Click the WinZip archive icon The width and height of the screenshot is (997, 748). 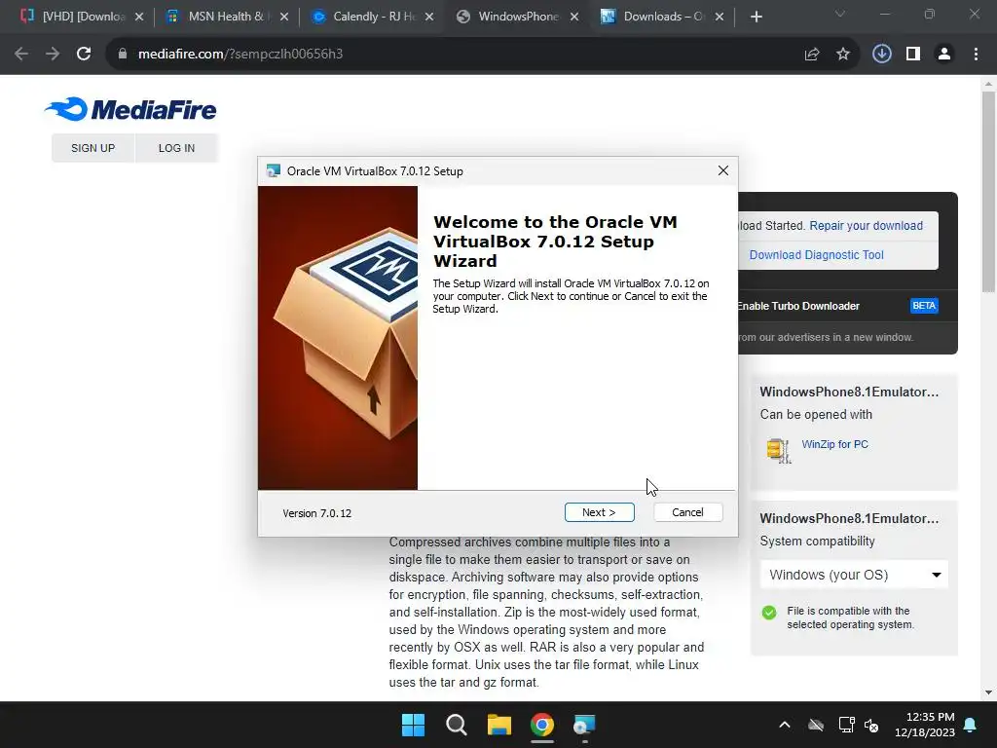click(x=778, y=450)
